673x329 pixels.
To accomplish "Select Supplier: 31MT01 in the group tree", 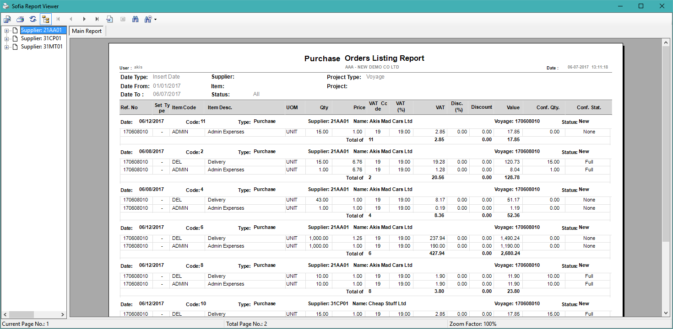I will 42,47.
